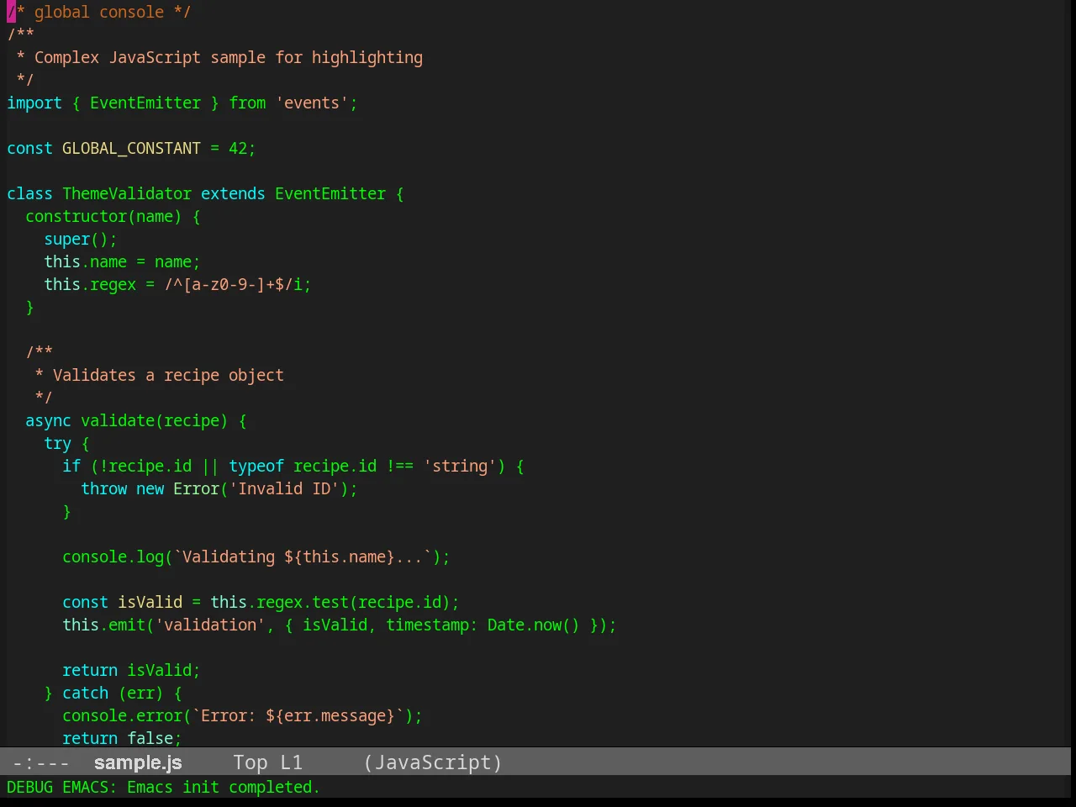1076x807 pixels.
Task: Click the 'string' string literal
Action: coord(460,466)
